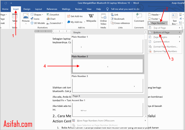The image size is (185, 130).
Task: Open the Table insert tool
Action: point(15,18)
